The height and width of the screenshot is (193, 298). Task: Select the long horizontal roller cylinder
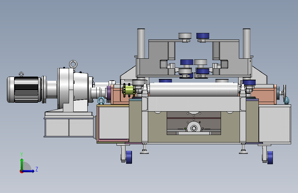point(194,89)
